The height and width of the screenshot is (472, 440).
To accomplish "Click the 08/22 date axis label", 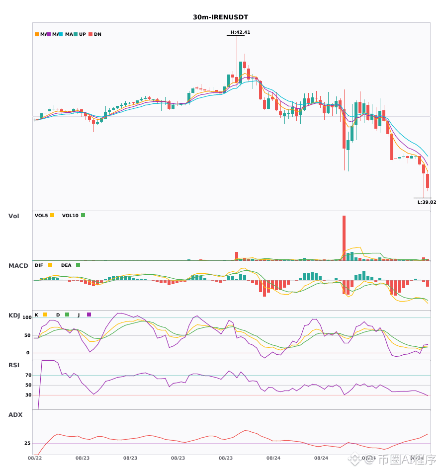I will click(35, 458).
